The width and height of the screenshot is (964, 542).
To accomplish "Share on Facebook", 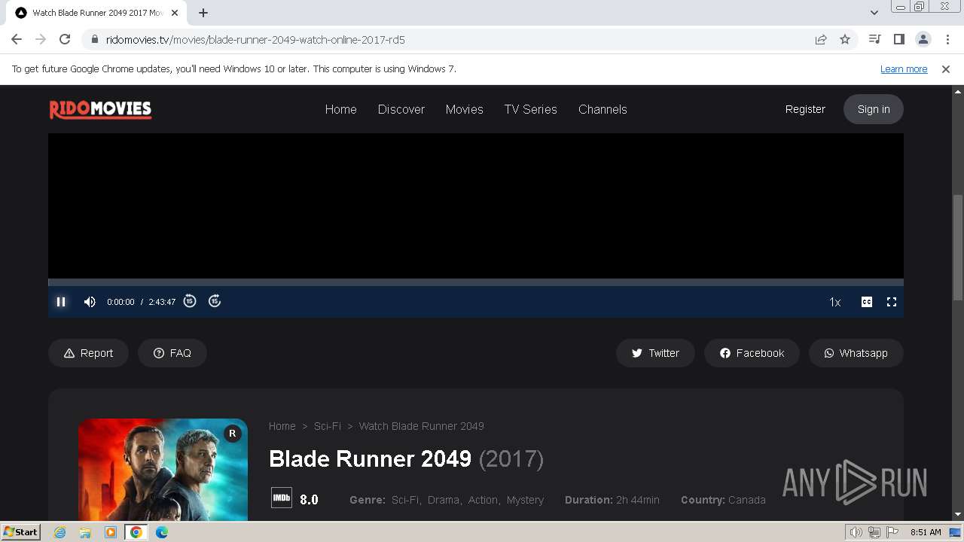I will 752,353.
